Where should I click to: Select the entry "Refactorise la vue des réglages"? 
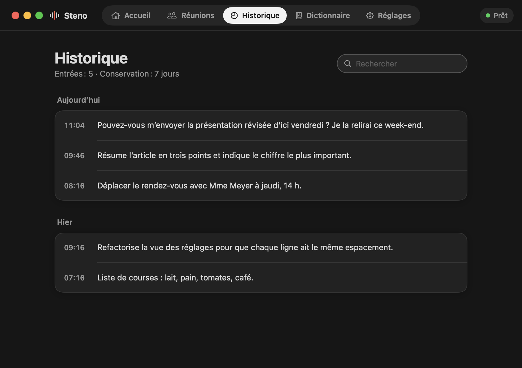pyautogui.click(x=261, y=248)
